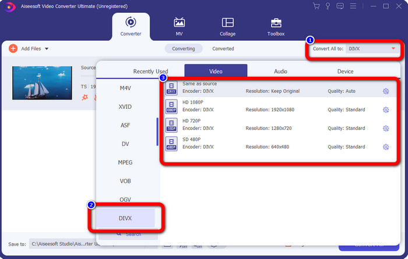Screen dimensions: 408x259
Task: Open the Collage section
Action: click(227, 27)
